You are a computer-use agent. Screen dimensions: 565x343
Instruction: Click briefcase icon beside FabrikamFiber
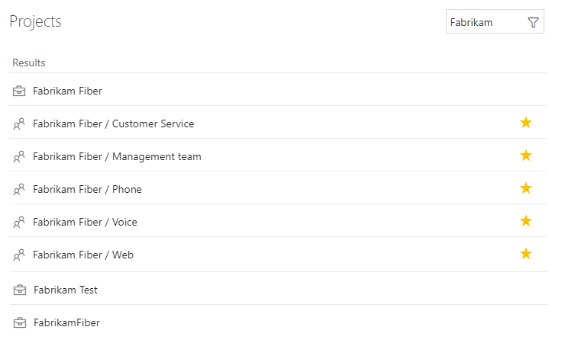(x=20, y=322)
